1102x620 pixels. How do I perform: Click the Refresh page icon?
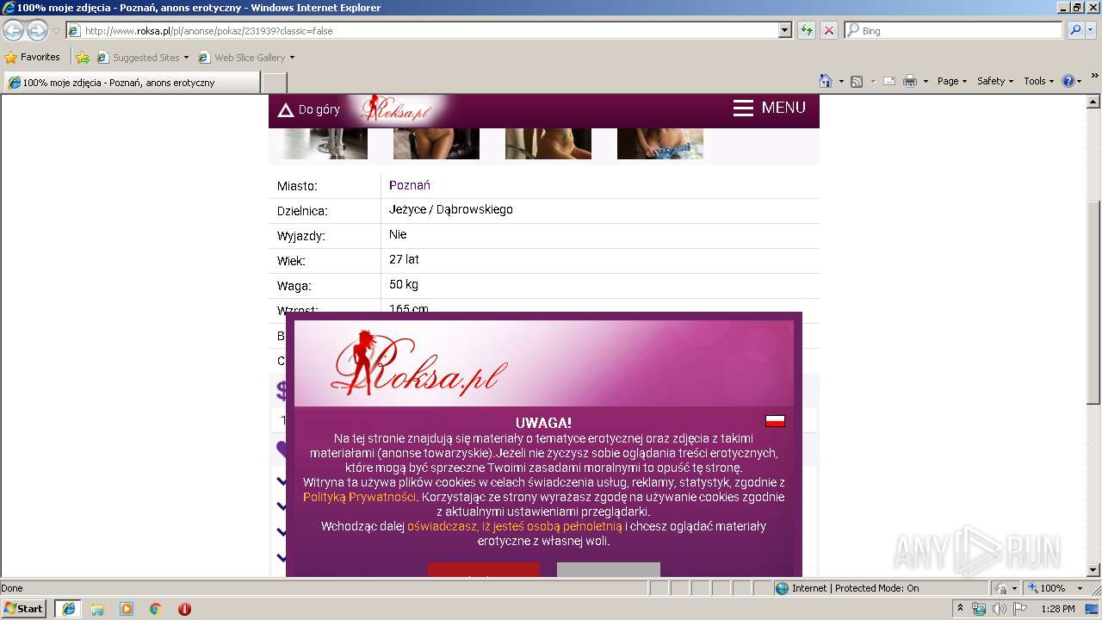[807, 30]
